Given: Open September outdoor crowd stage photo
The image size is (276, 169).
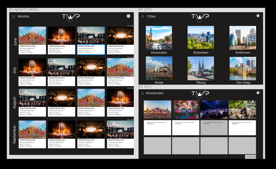Looking at the screenshot, I should click(120, 130).
